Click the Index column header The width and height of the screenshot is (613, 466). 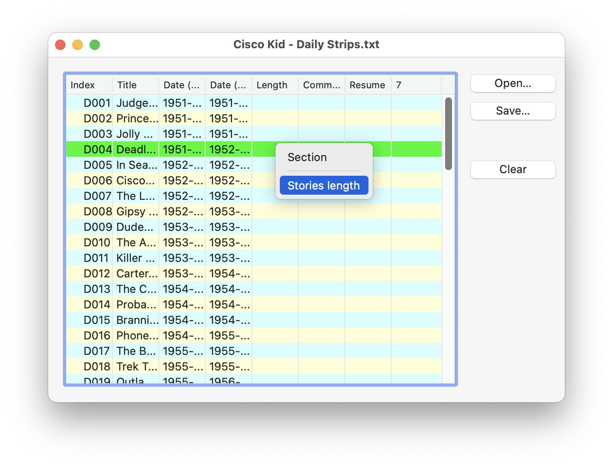pos(88,85)
